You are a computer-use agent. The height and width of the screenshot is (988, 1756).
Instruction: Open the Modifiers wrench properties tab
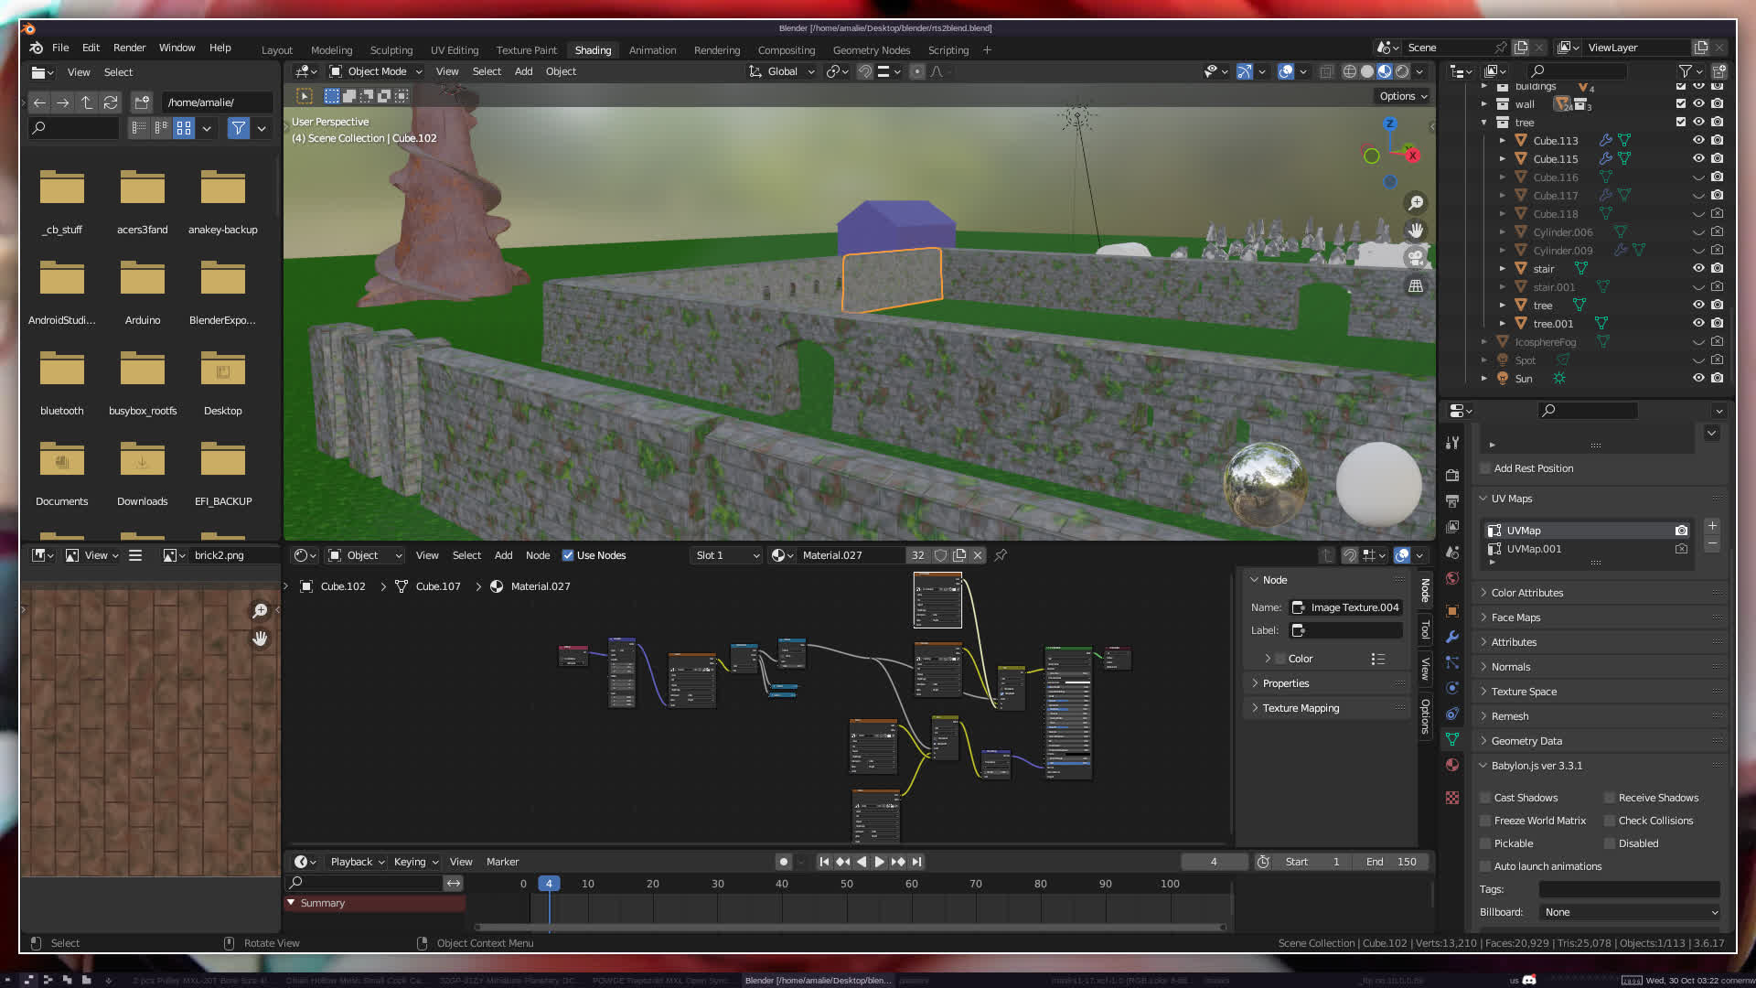coord(1452,637)
